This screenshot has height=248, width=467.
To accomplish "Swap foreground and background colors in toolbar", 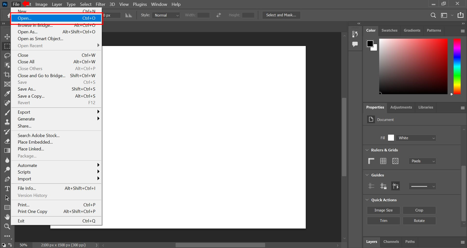I will click(10, 245).
